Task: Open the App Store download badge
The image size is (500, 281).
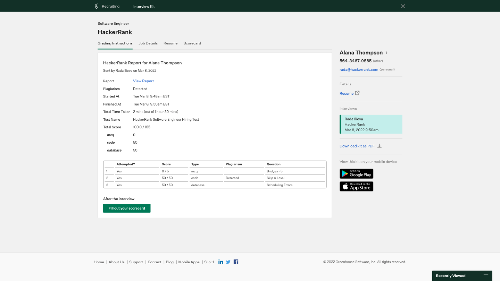Action: 356,187
